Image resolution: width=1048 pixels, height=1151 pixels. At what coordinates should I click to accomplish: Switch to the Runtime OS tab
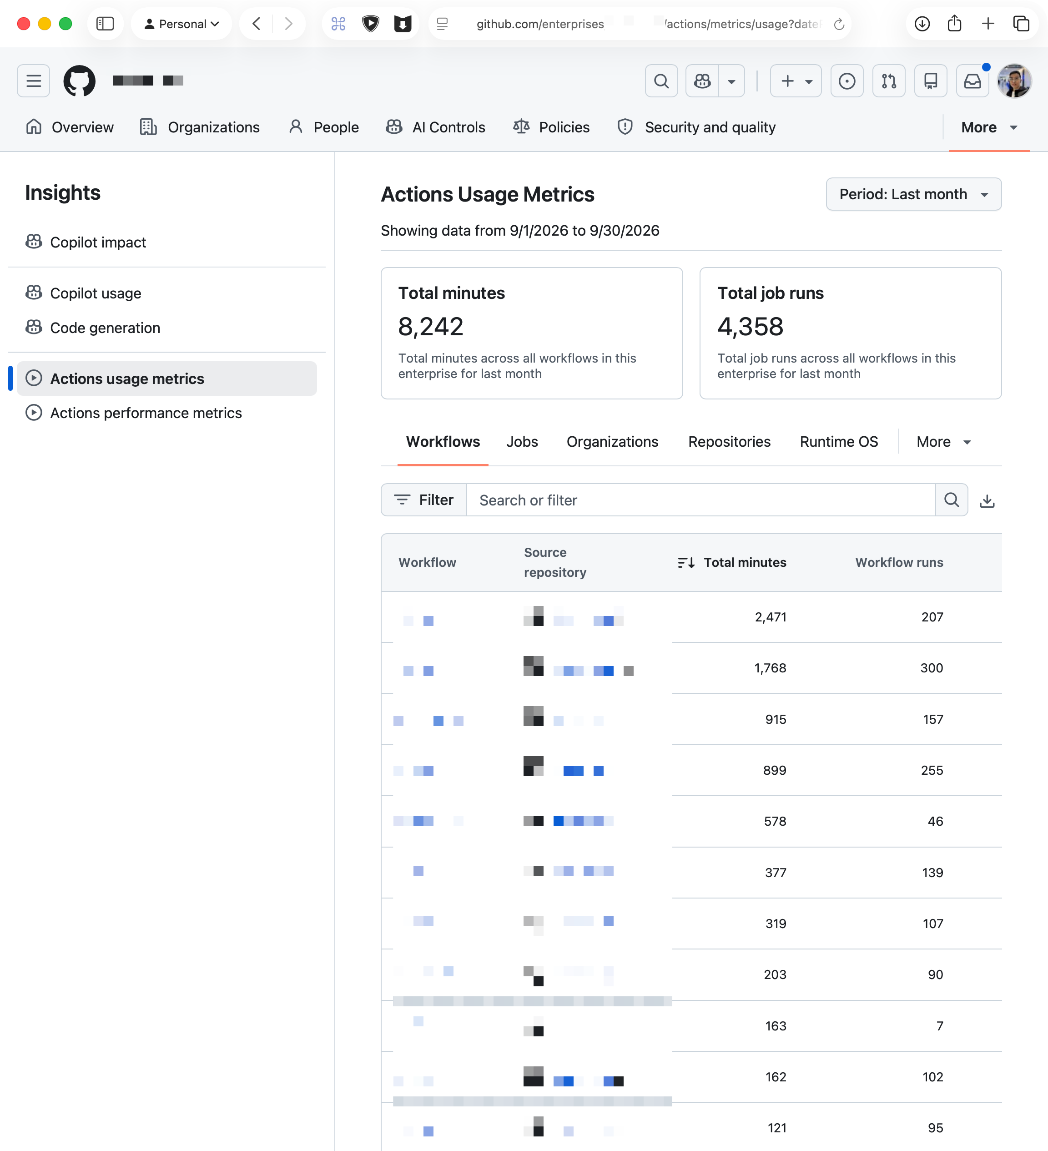pyautogui.click(x=838, y=442)
